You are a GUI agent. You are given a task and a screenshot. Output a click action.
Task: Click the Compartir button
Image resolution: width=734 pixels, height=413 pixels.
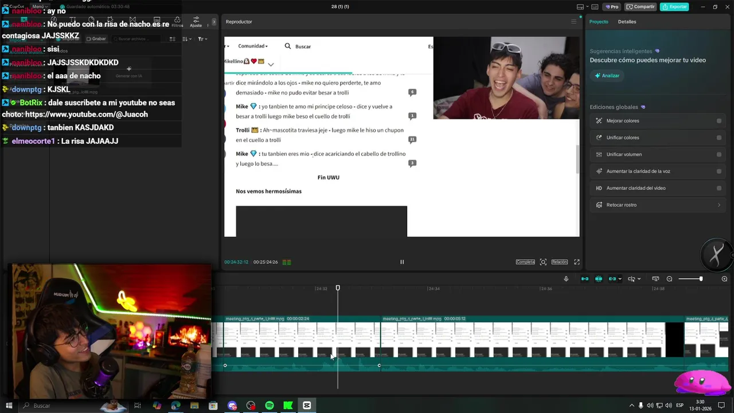[641, 7]
